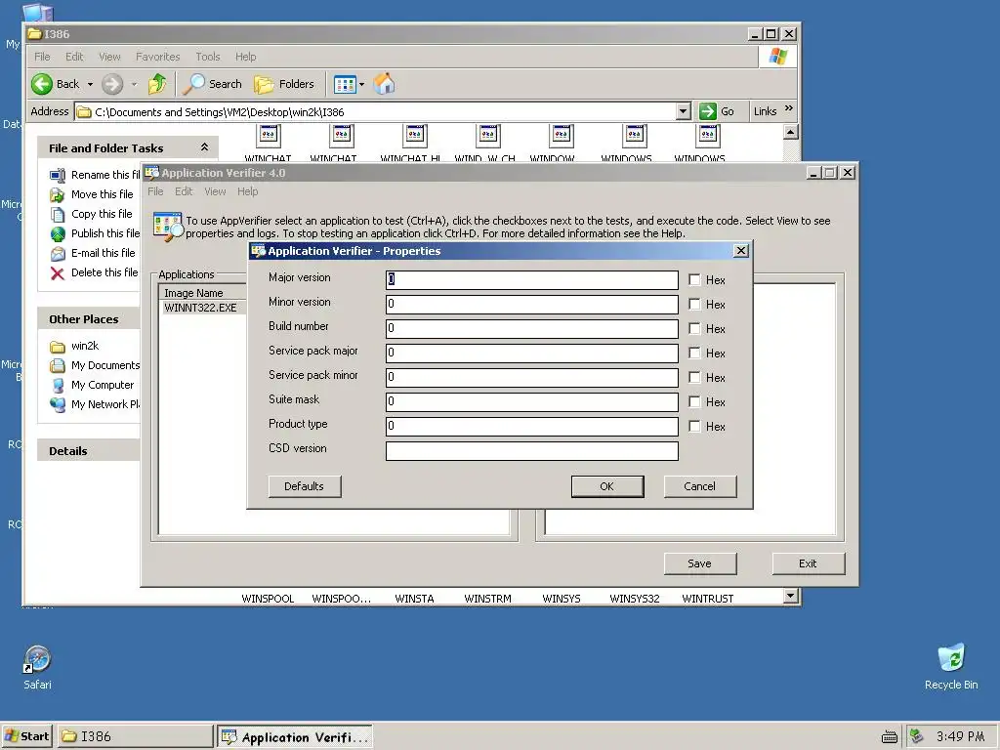Click the Defaults button

[305, 486]
